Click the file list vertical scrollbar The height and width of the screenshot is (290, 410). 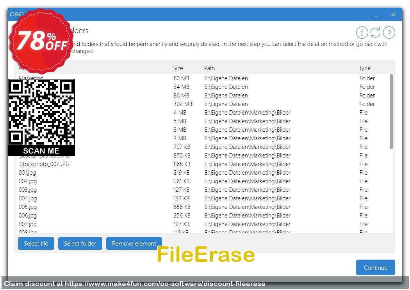391,112
